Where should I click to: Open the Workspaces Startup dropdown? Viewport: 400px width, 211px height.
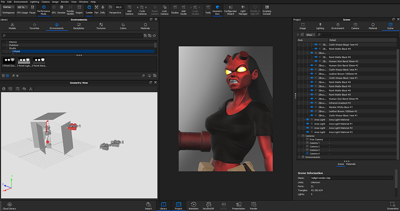pos(8,7)
